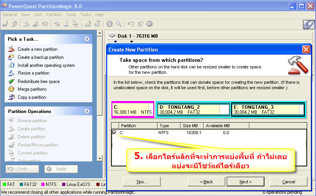Click the Tips... button
The height and width of the screenshot is (196, 316).
click(142, 182)
